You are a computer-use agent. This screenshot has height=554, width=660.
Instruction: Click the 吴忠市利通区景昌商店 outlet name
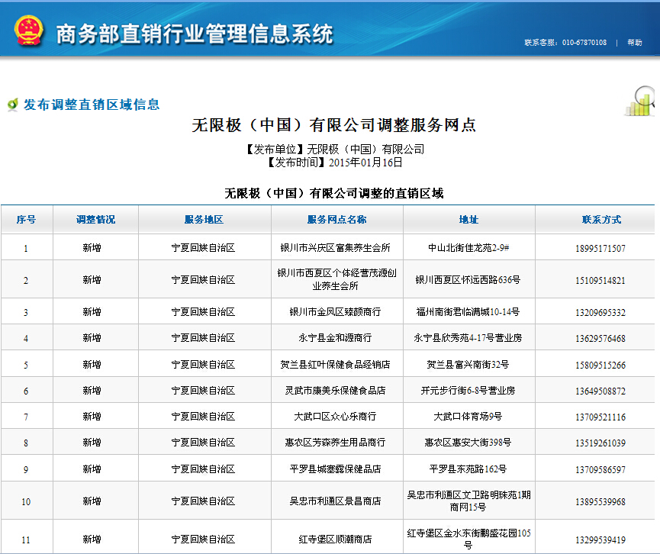pyautogui.click(x=336, y=501)
